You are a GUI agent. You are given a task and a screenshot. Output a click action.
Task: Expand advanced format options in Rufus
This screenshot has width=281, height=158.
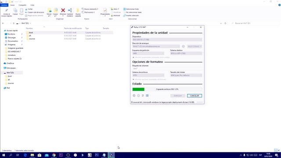[x=149, y=79]
